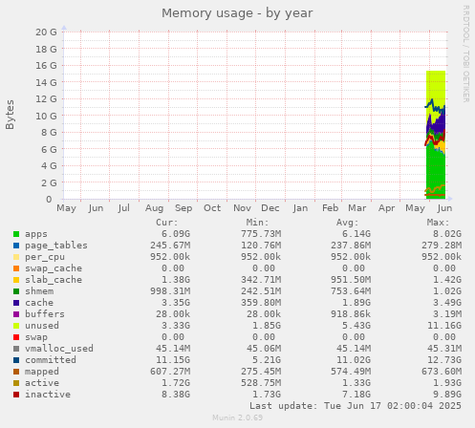
Task: Click the swap_cache orange legend swatch
Action: pos(16,268)
